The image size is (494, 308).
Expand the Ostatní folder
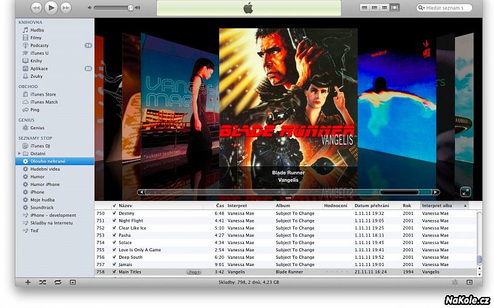(x=19, y=153)
